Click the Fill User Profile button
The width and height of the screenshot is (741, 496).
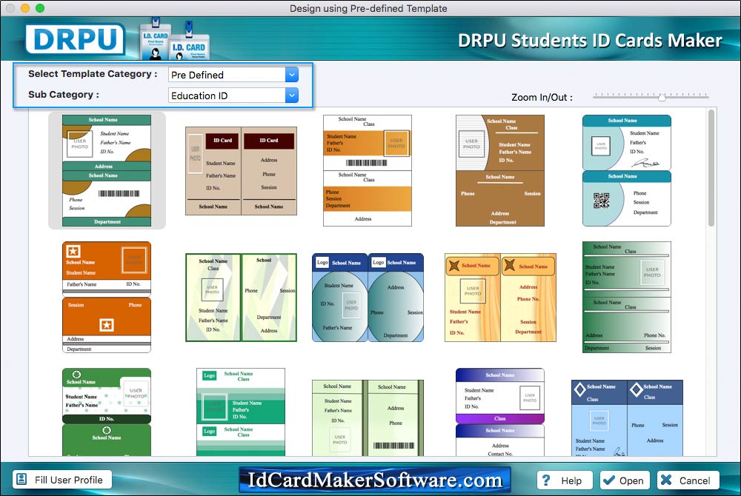62,480
